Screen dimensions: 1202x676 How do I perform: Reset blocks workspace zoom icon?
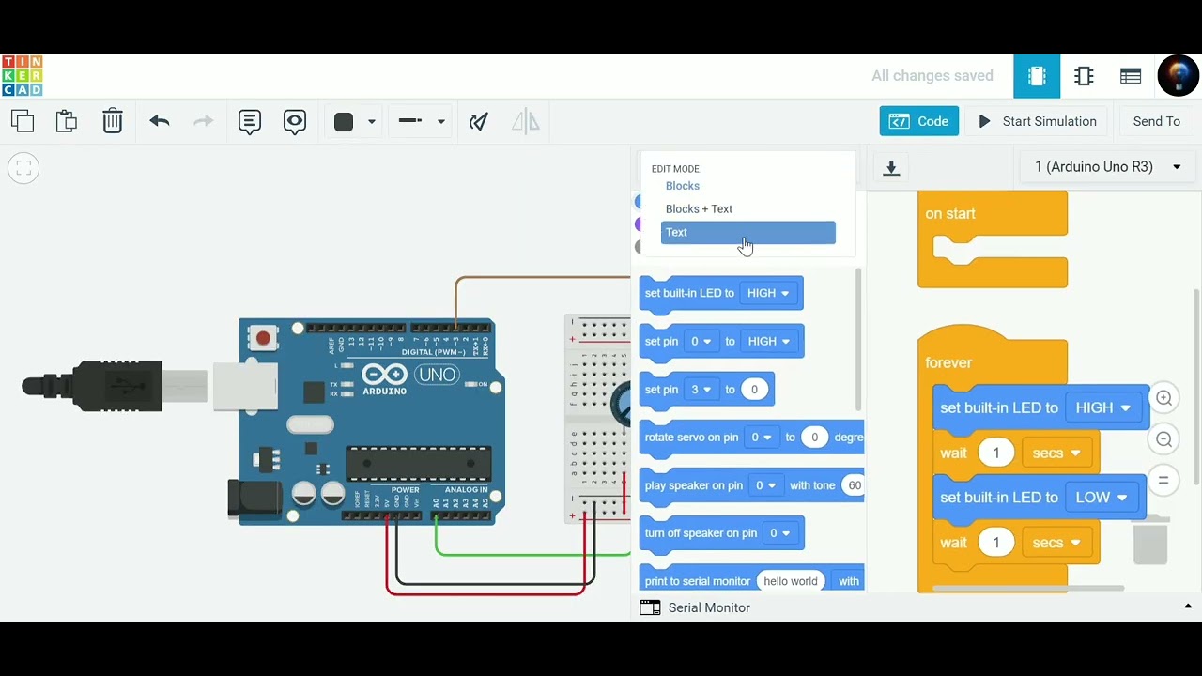[x=1163, y=481]
